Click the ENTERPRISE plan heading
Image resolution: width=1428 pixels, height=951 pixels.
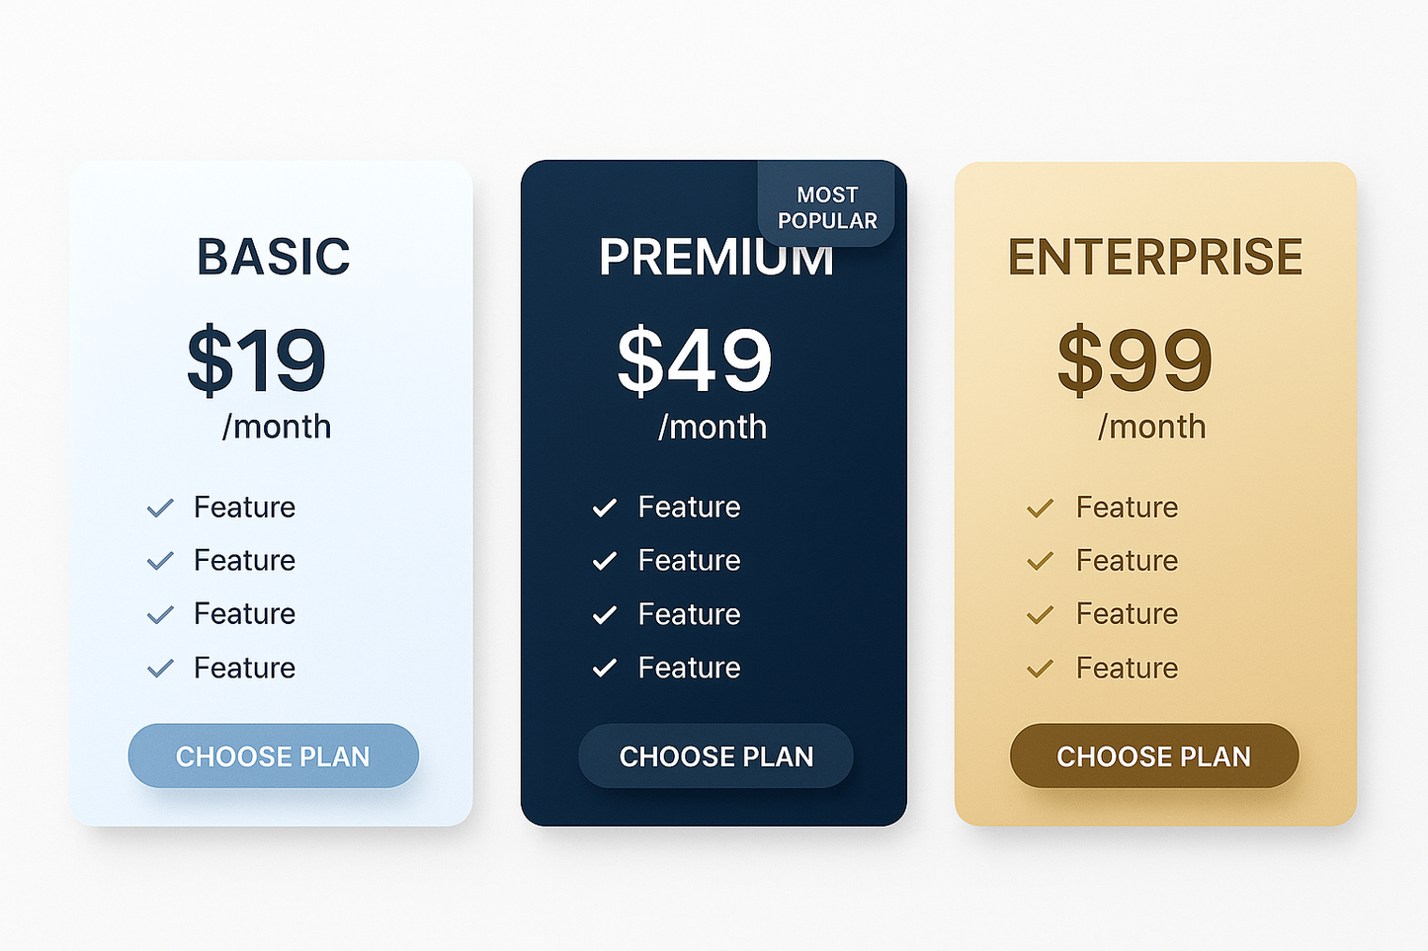(1154, 257)
